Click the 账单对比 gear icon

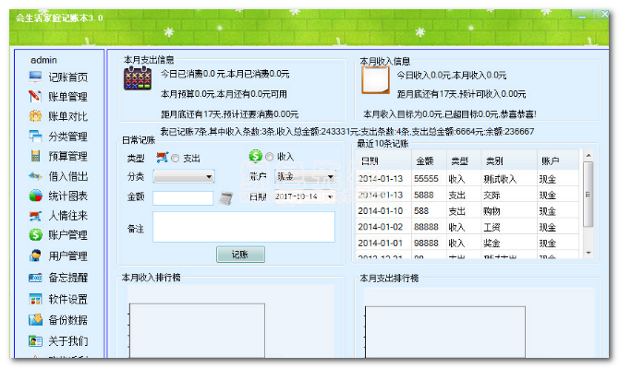(x=35, y=116)
